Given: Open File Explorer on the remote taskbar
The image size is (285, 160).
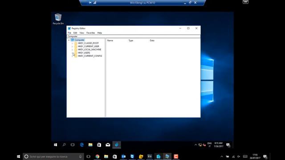Looking at the screenshot, I should (90, 145).
